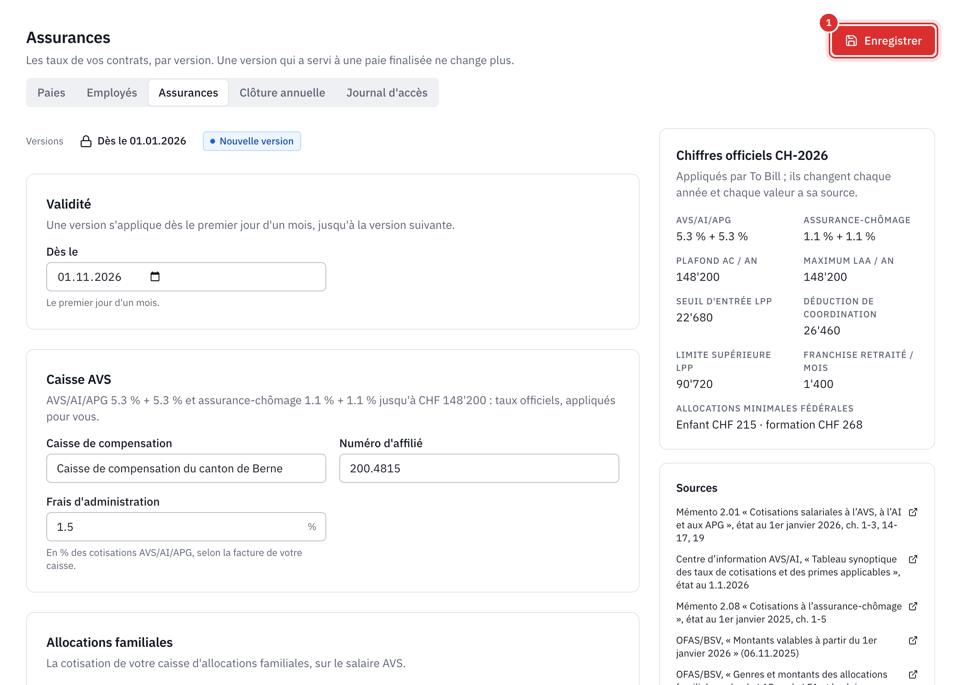Click Enfant CHF 215 · formation CHF 268
The height and width of the screenshot is (685, 961).
pos(769,424)
